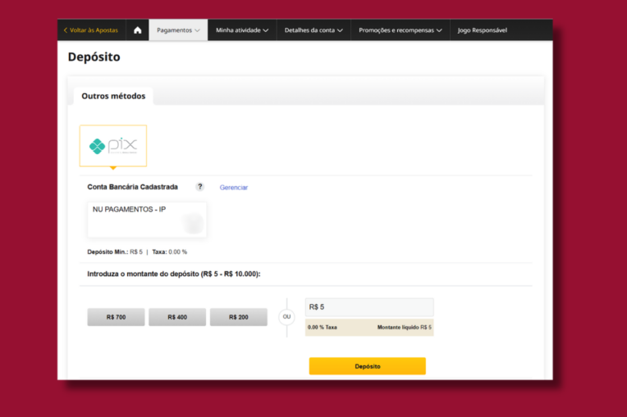The height and width of the screenshot is (417, 627).
Task: Expand Detalhes da conta dropdown
Action: [313, 30]
